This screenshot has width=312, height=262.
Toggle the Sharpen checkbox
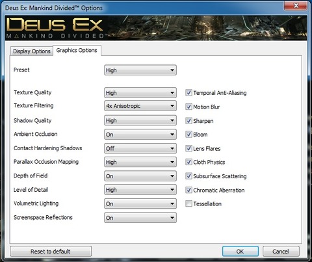click(188, 121)
